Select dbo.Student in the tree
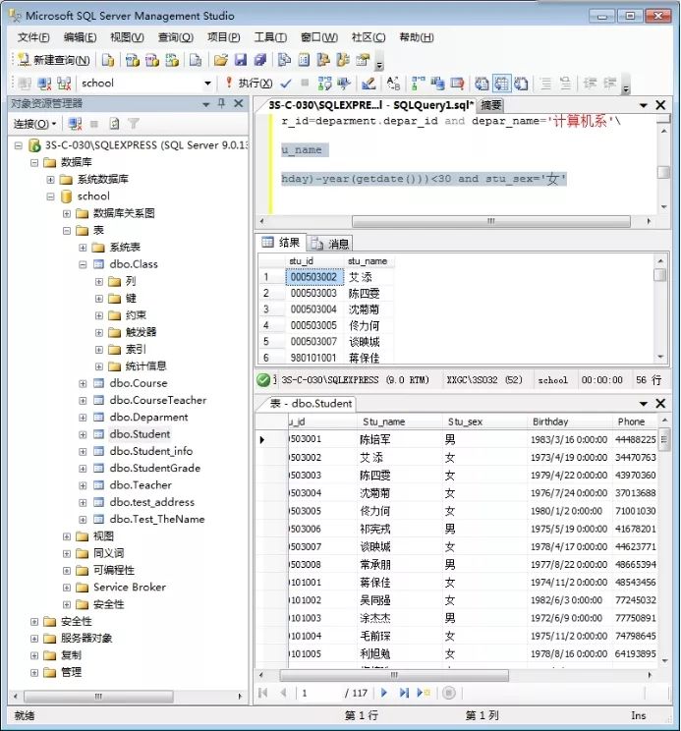The width and height of the screenshot is (681, 731). coord(140,434)
